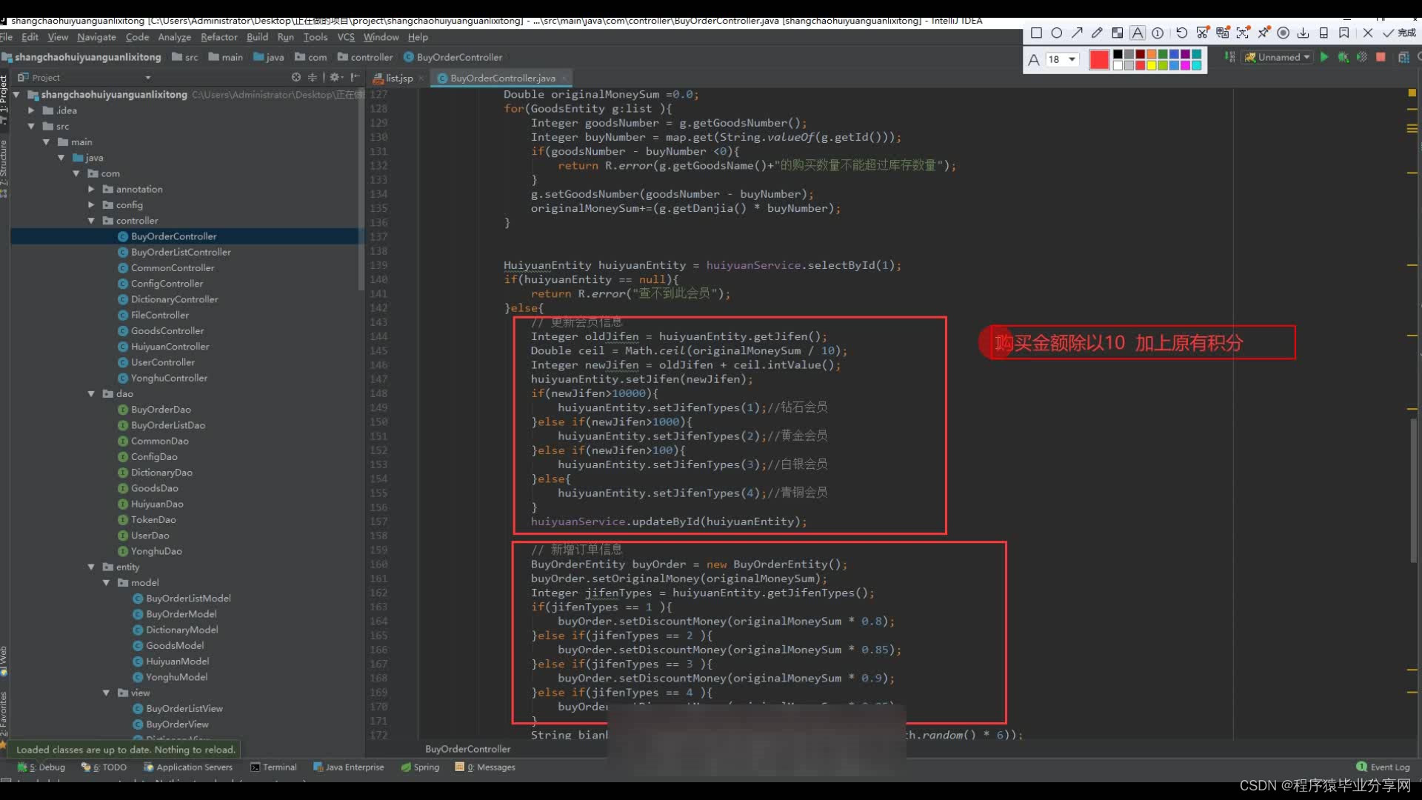1422x800 pixels.
Task: Click the 完成 finish button
Action: point(1399,33)
